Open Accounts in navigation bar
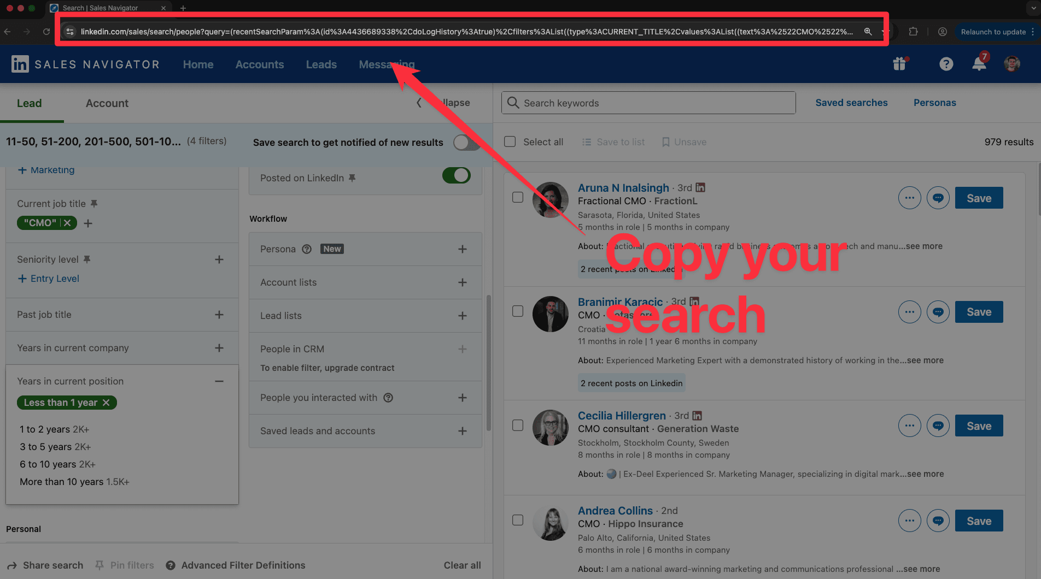 [260, 64]
